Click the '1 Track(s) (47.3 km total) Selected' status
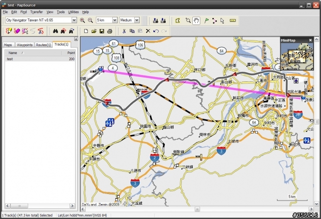The width and height of the screenshot is (321, 219). pos(27,215)
